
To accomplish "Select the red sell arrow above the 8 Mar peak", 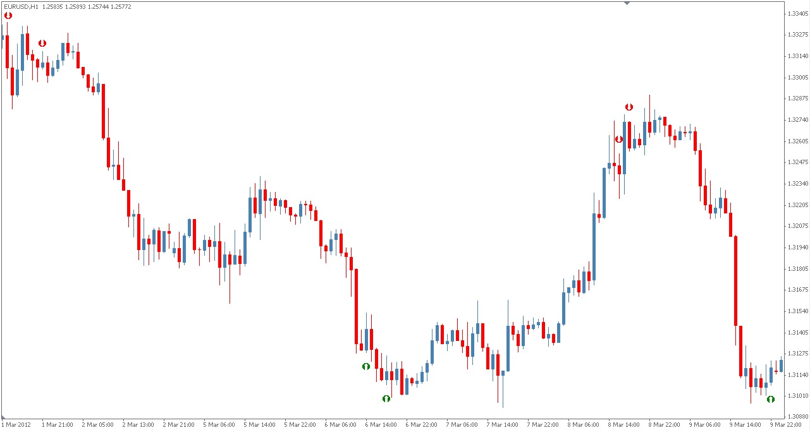I will [x=629, y=107].
